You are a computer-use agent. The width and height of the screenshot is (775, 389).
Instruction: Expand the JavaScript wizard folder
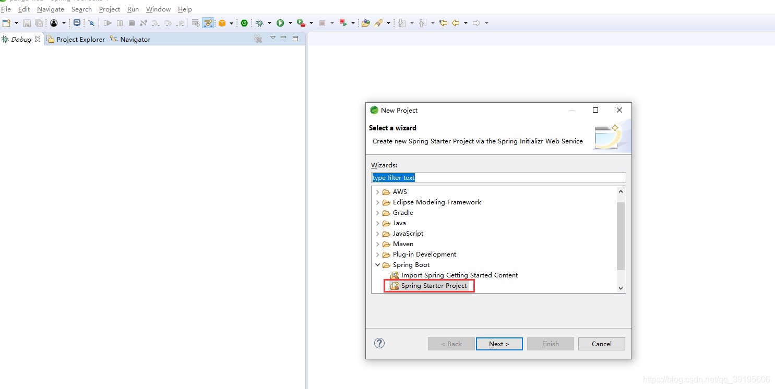click(378, 234)
